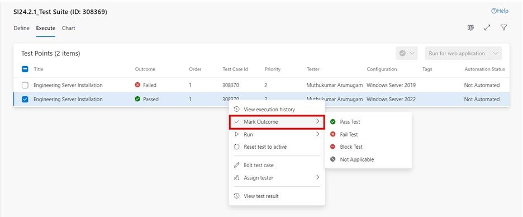Click Engineering Server Installation in Passed row

click(x=68, y=99)
